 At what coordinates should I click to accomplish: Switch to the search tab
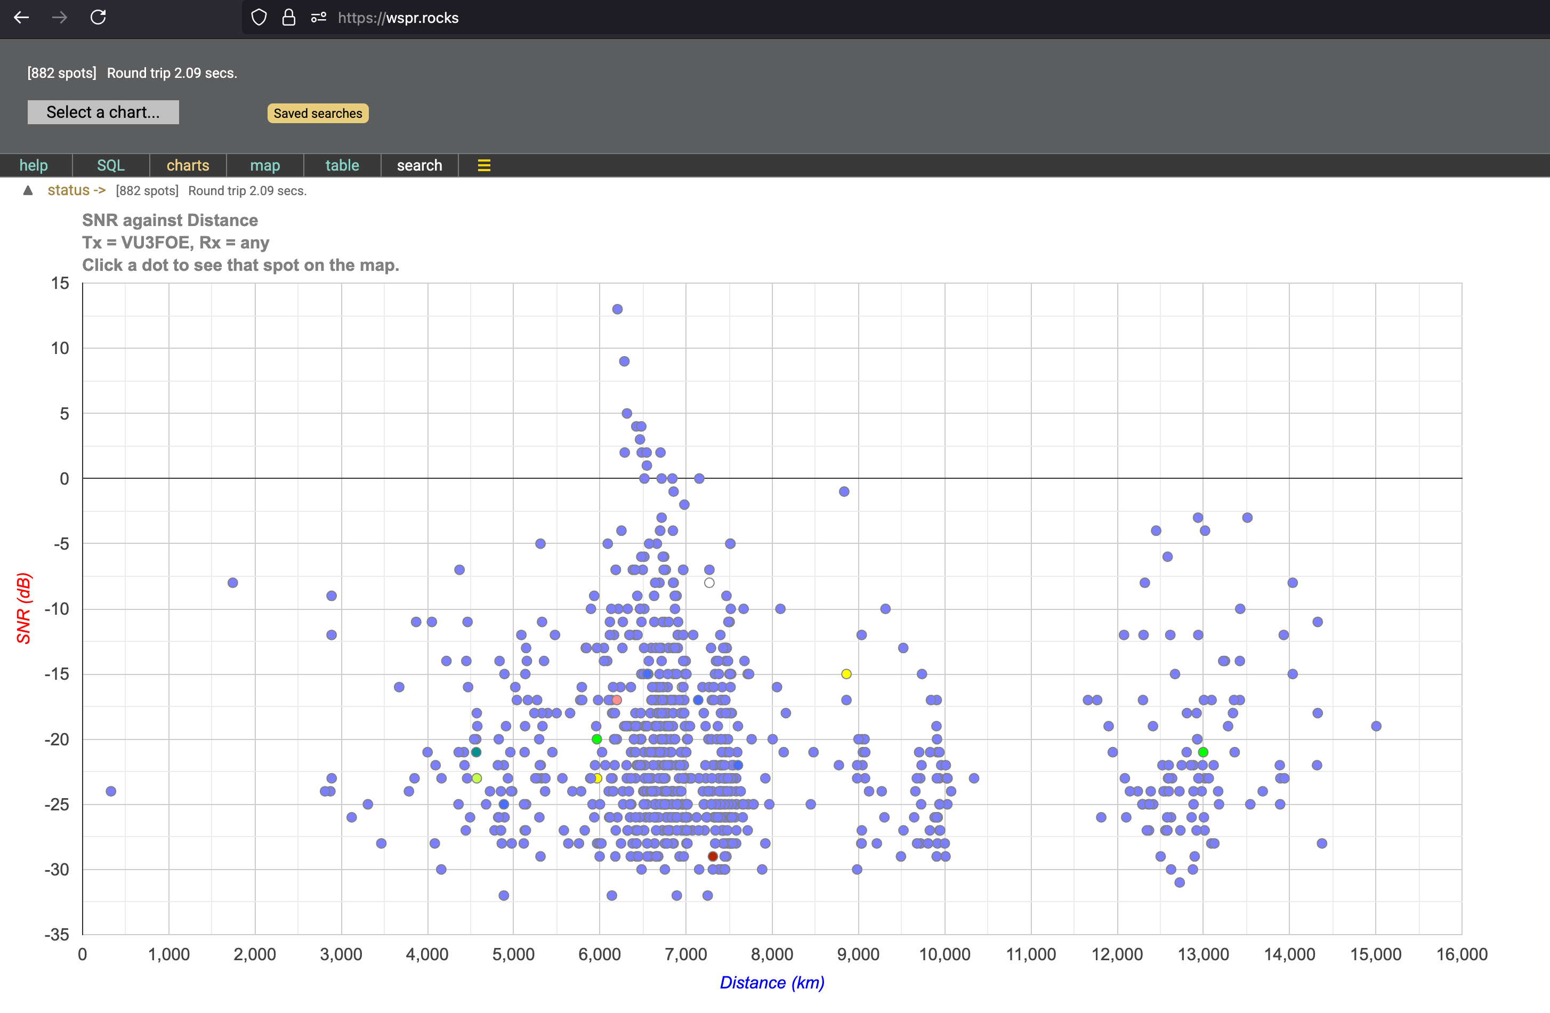coord(419,165)
